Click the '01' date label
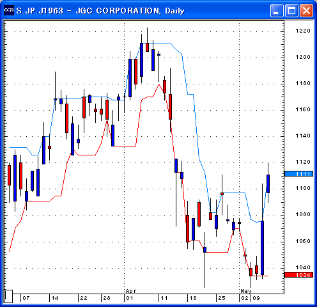Image resolution: width=317 pixels, height=307 pixels. coord(130,298)
